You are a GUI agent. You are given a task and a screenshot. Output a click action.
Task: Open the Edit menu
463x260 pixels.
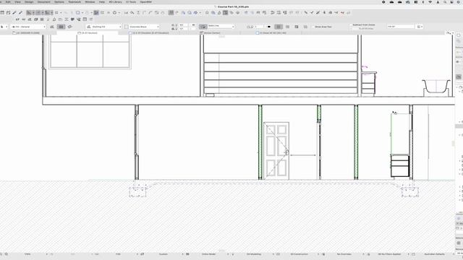(x=8, y=2)
